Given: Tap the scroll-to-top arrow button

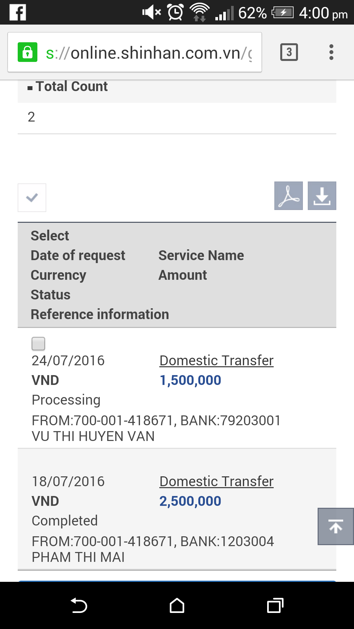Looking at the screenshot, I should click(x=336, y=526).
